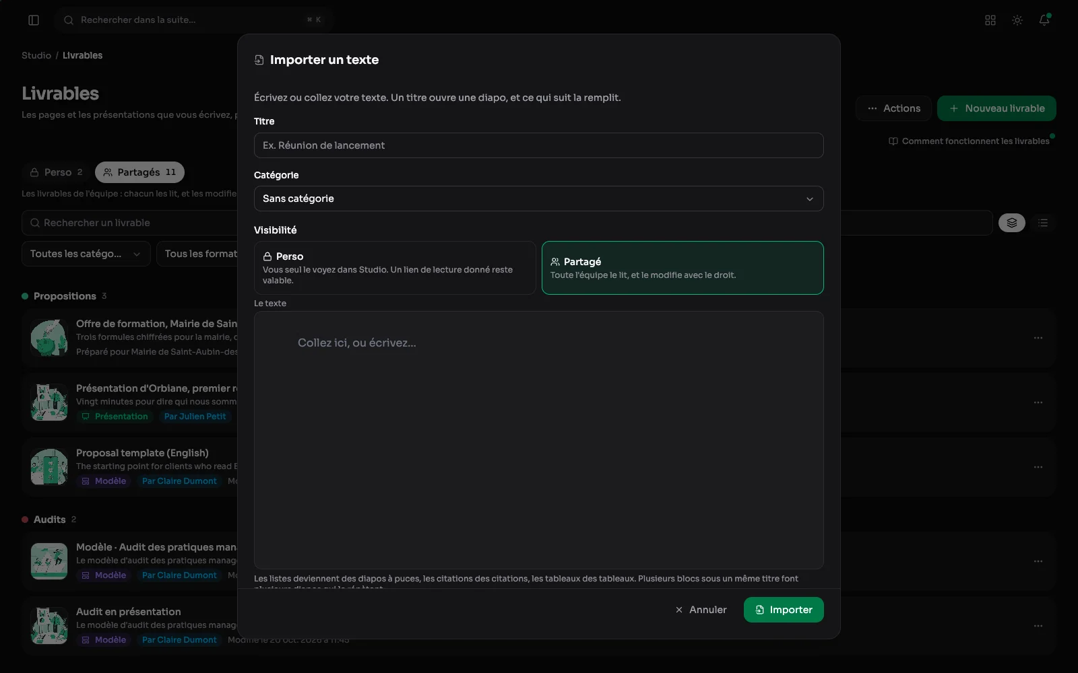Click Modèle badge on Audit en présentation row
Screen dimensions: 1078x673
104,640
